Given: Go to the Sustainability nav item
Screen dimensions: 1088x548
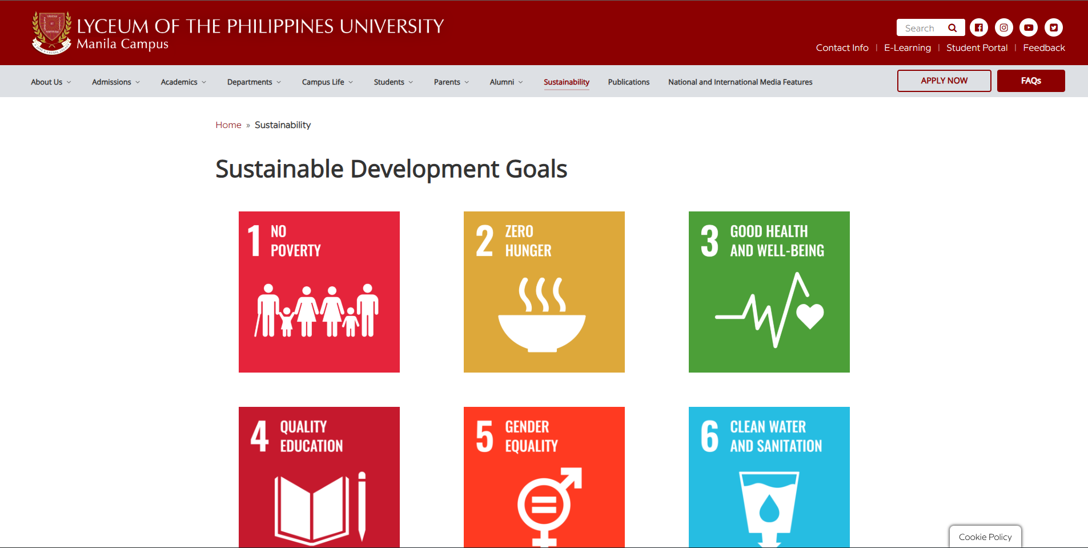Looking at the screenshot, I should pos(567,82).
